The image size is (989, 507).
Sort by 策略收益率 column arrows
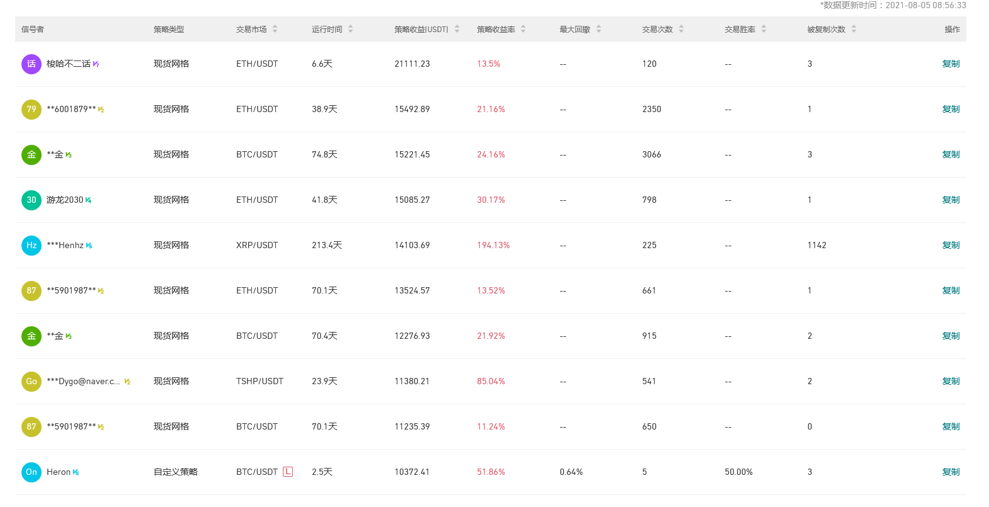(523, 29)
